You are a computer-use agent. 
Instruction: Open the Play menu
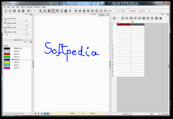tap(18, 7)
